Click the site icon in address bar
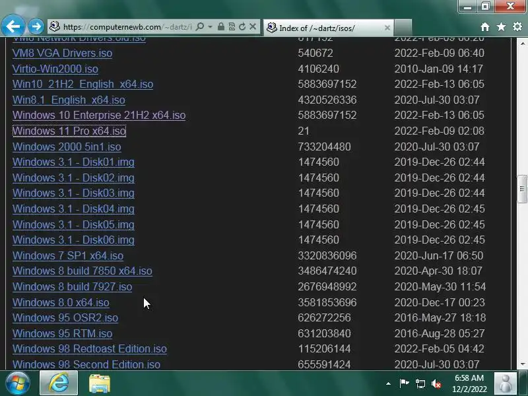This screenshot has width=528, height=396. click(55, 26)
